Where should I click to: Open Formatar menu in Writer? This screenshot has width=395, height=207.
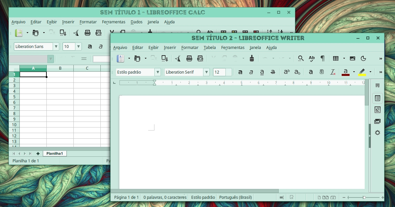click(x=190, y=47)
